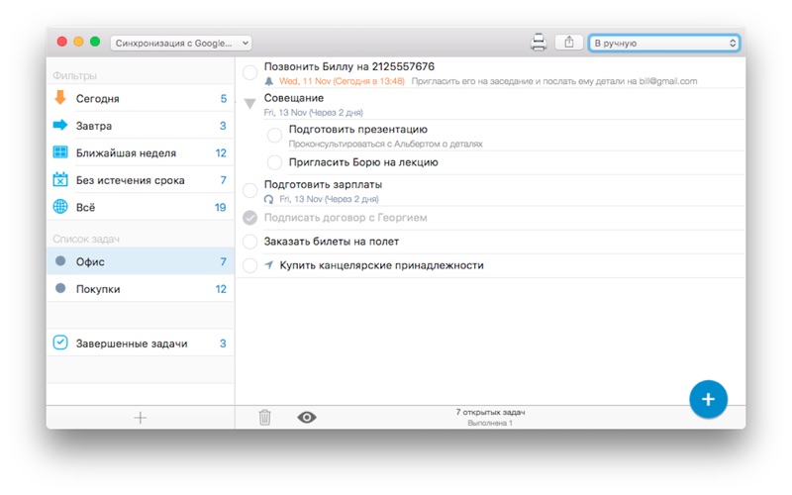The image size is (792, 495).
Task: Show all tasks via Всё
Action: point(141,207)
